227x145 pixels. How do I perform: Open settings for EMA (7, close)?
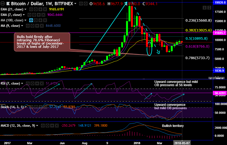tap(34, 15)
